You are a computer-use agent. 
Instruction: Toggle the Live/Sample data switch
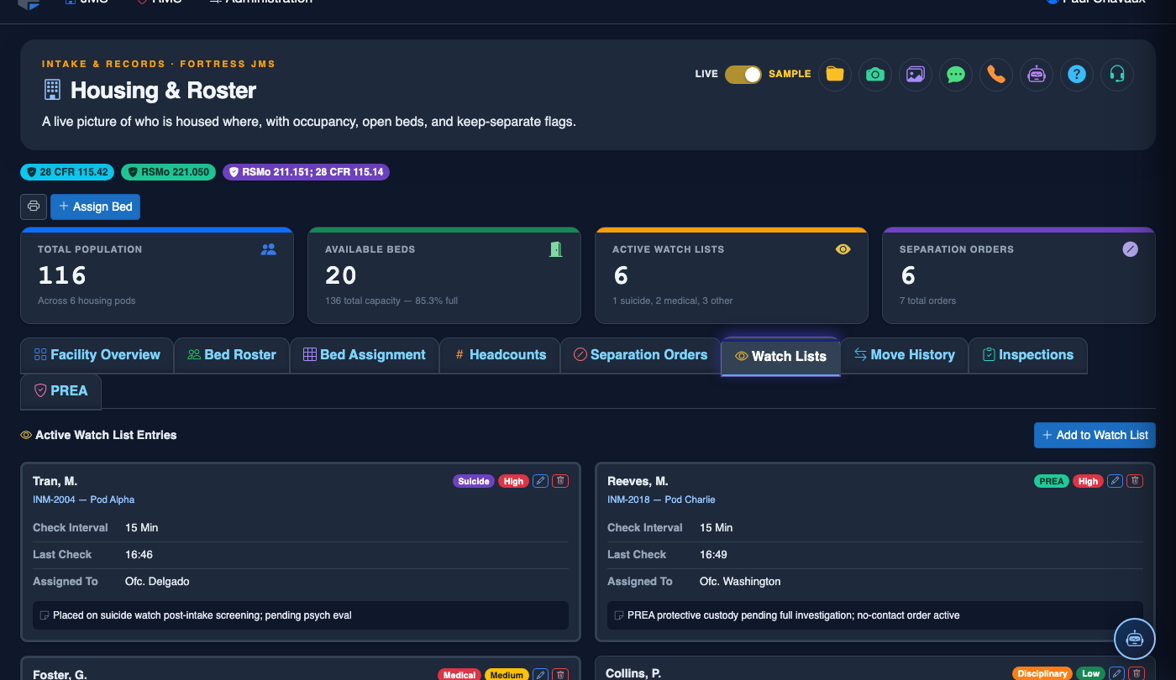pos(743,74)
